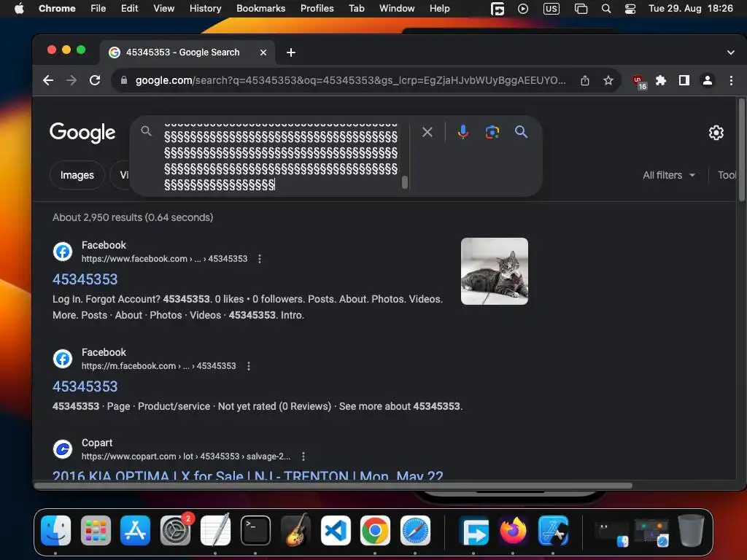The image size is (747, 560).
Task: Open the Window menu
Action: (x=397, y=9)
